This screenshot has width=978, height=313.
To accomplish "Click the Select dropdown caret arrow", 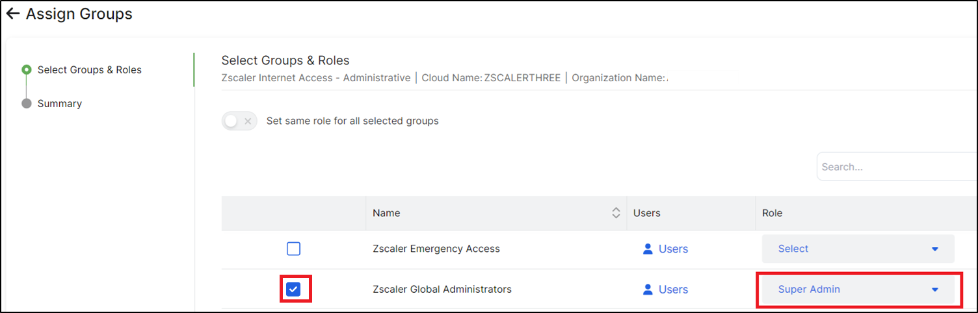I will click(x=935, y=249).
